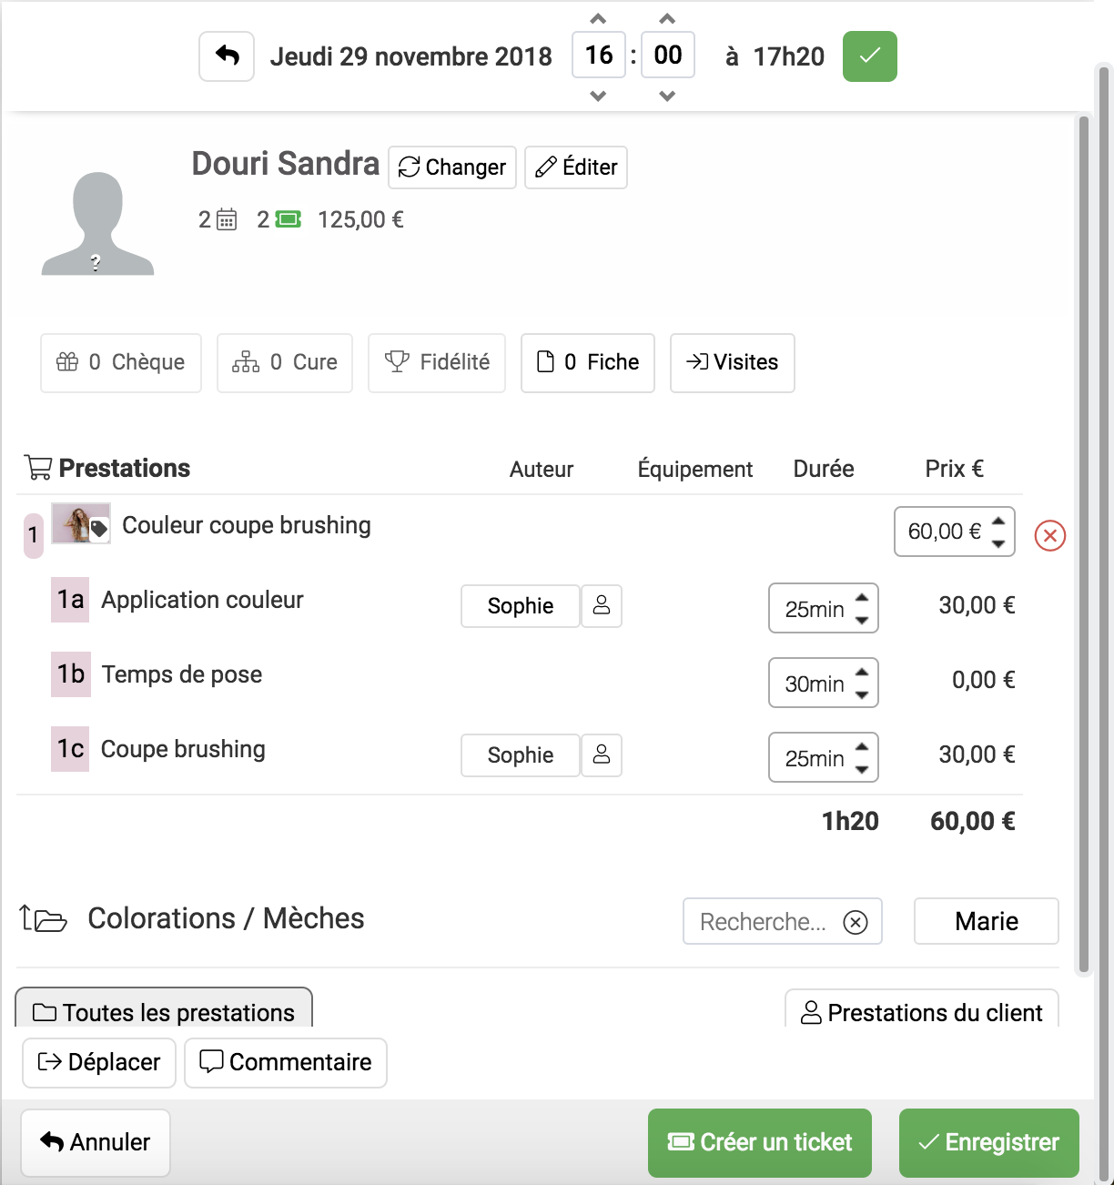This screenshot has height=1185, width=1114.
Task: Click the Douri Sandra client name
Action: [285, 164]
